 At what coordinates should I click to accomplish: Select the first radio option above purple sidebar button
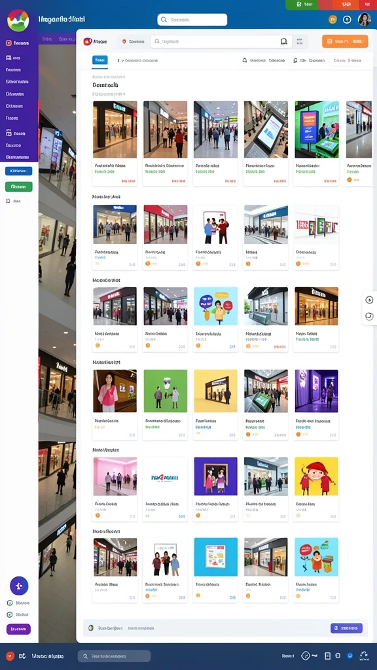click(9, 603)
